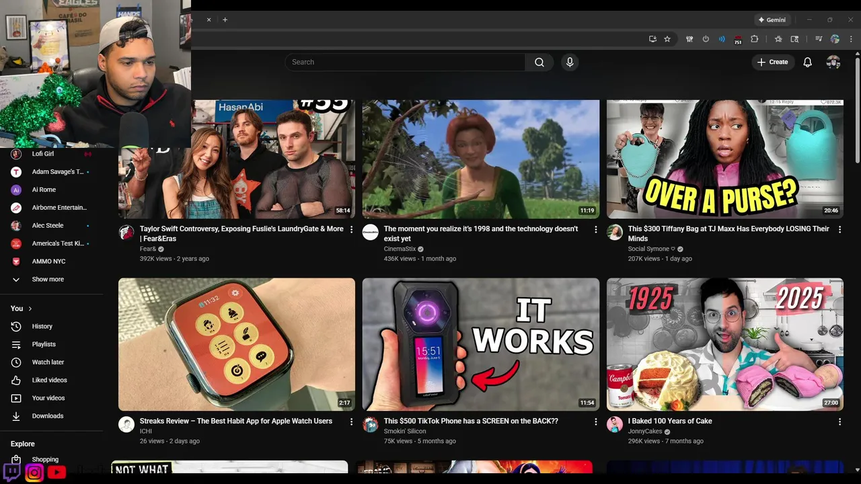Open options menu for 1998 technology video
This screenshot has height=484, width=861.
click(595, 229)
